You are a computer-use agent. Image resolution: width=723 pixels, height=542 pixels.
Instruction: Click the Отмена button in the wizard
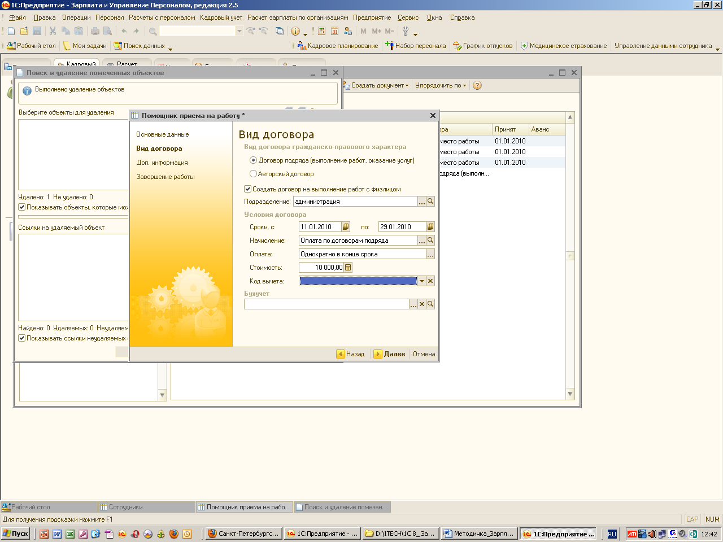(424, 354)
